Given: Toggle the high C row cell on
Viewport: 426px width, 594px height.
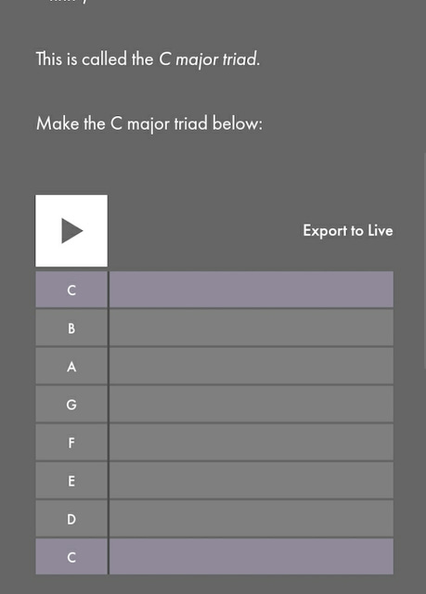Looking at the screenshot, I should tap(252, 290).
